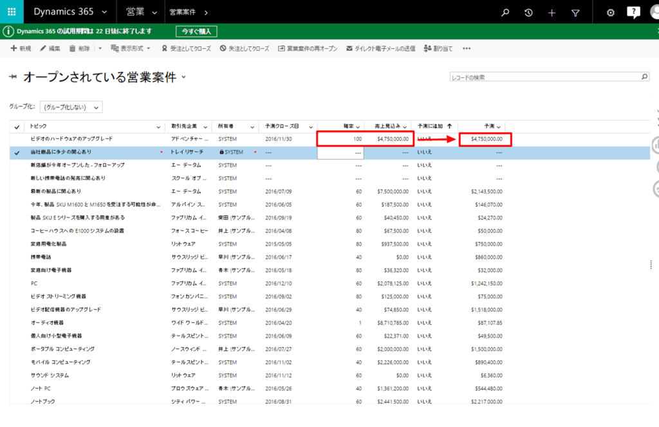
Task: Sort by the トピック column header
Action: [x=38, y=126]
